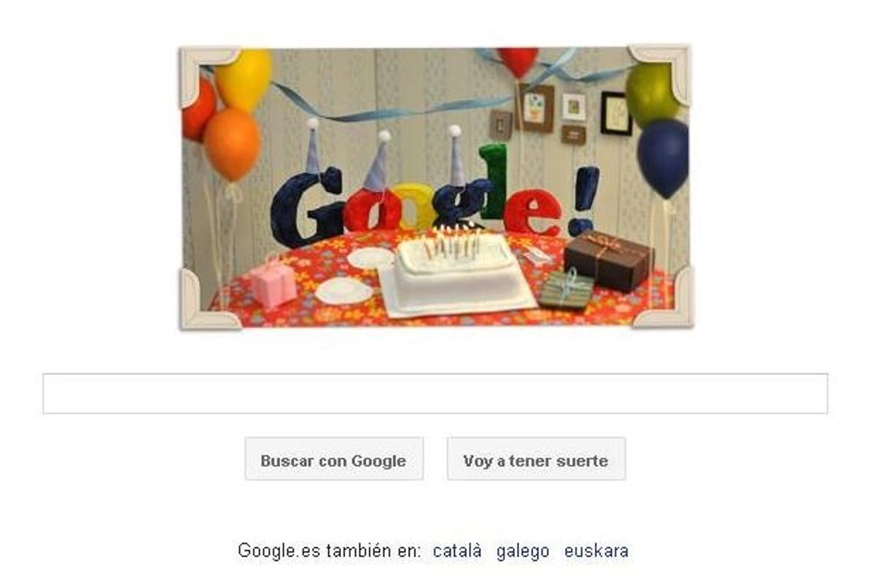This screenshot has width=875, height=588.
Task: Click the black framed picture on wall
Action: coord(616,113)
